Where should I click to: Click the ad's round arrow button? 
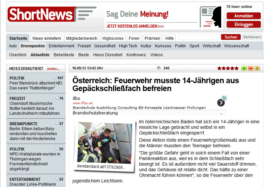point(221,103)
